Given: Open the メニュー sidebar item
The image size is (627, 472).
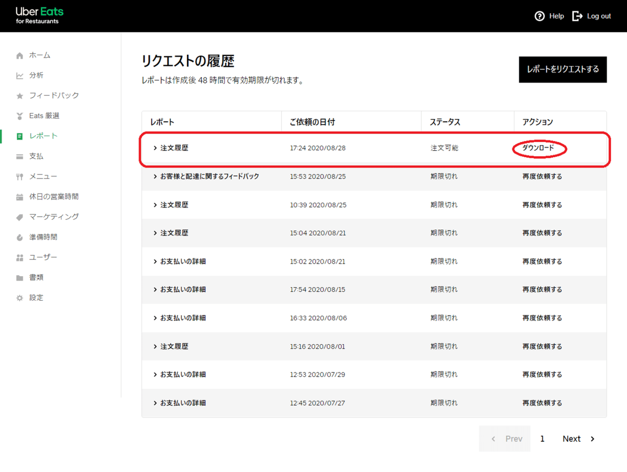Looking at the screenshot, I should pyautogui.click(x=43, y=176).
